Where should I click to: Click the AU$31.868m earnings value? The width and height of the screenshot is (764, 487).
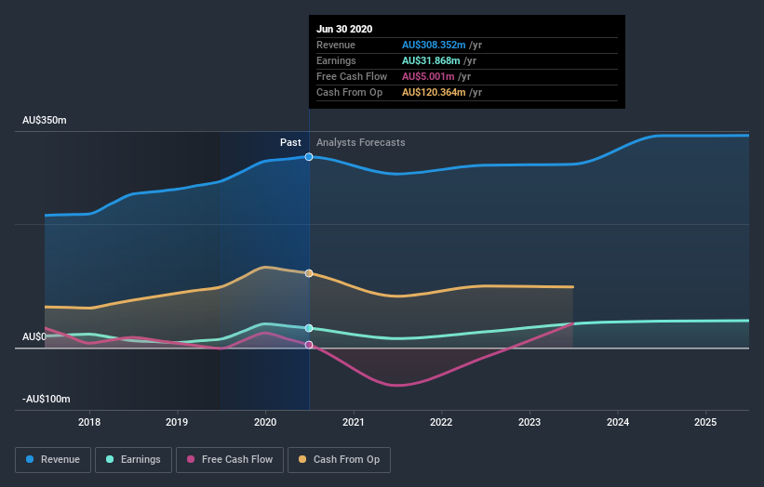coord(431,60)
